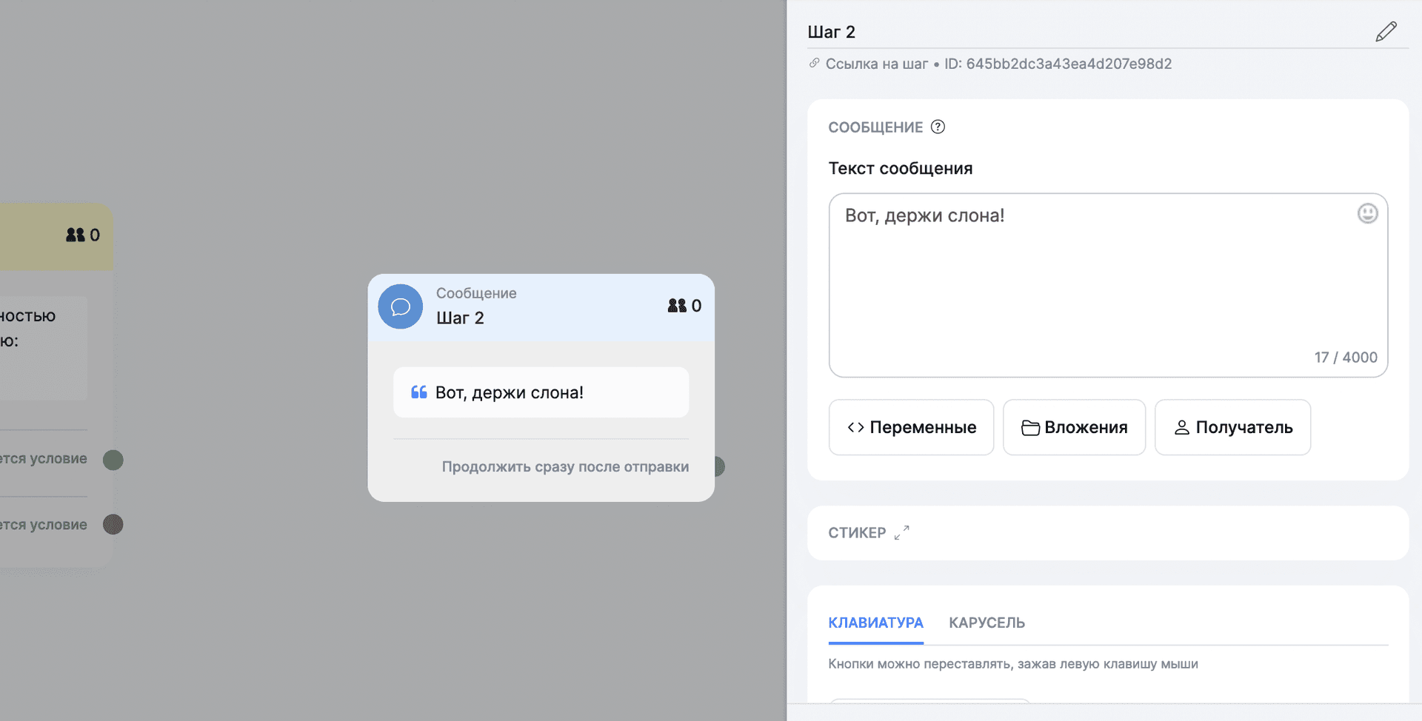1422x721 pixels.
Task: Click the green condition connector dot
Action: coord(113,460)
